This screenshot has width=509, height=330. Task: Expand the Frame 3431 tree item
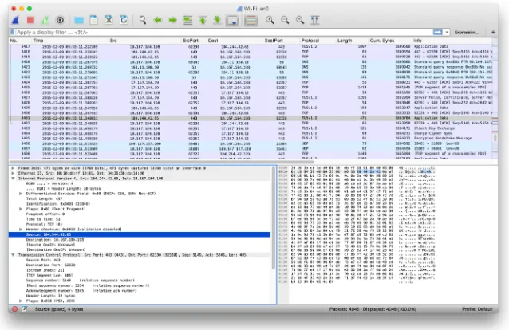pos(13,168)
